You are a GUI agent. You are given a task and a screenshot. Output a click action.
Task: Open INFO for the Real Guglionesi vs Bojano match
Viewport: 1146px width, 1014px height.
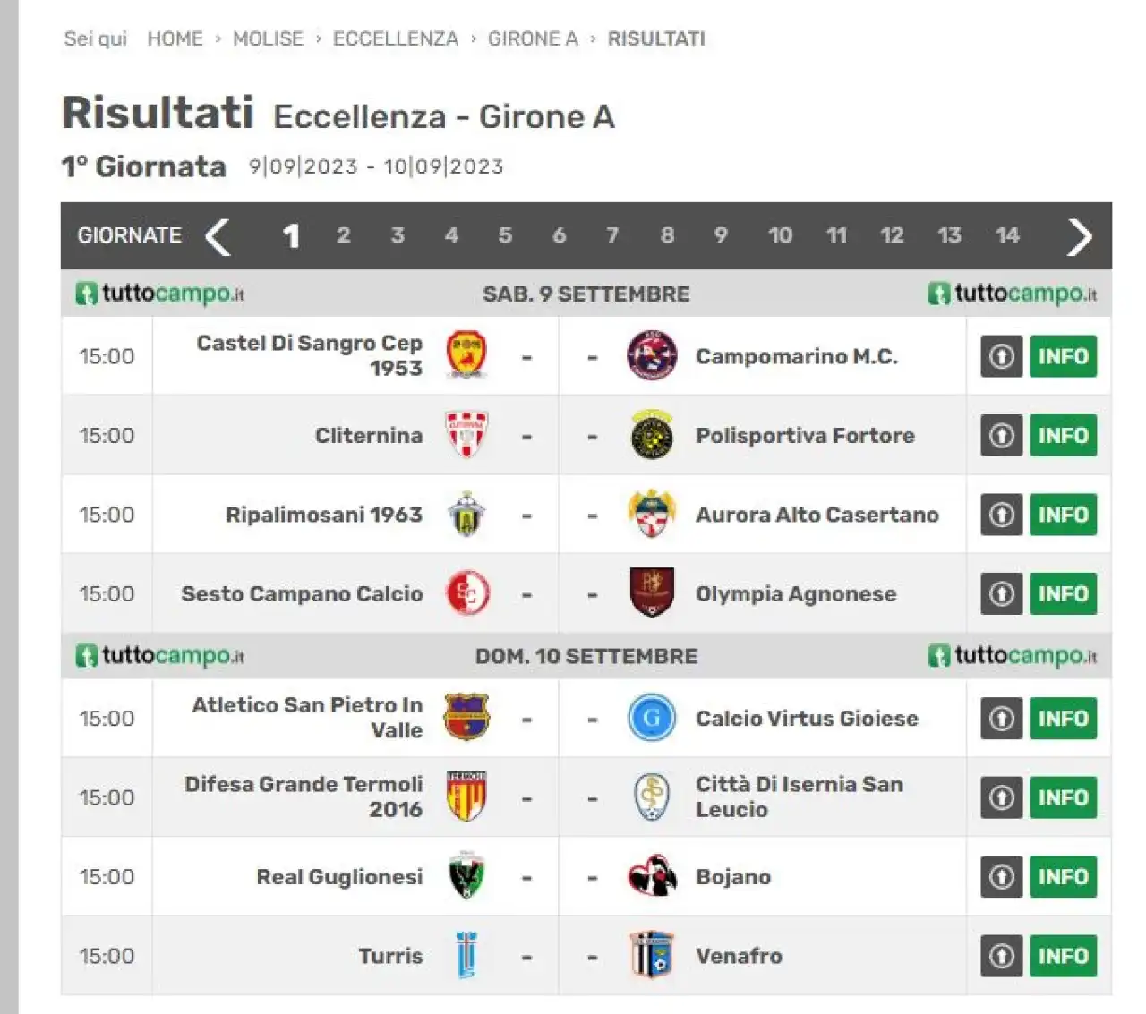[x=1063, y=877]
